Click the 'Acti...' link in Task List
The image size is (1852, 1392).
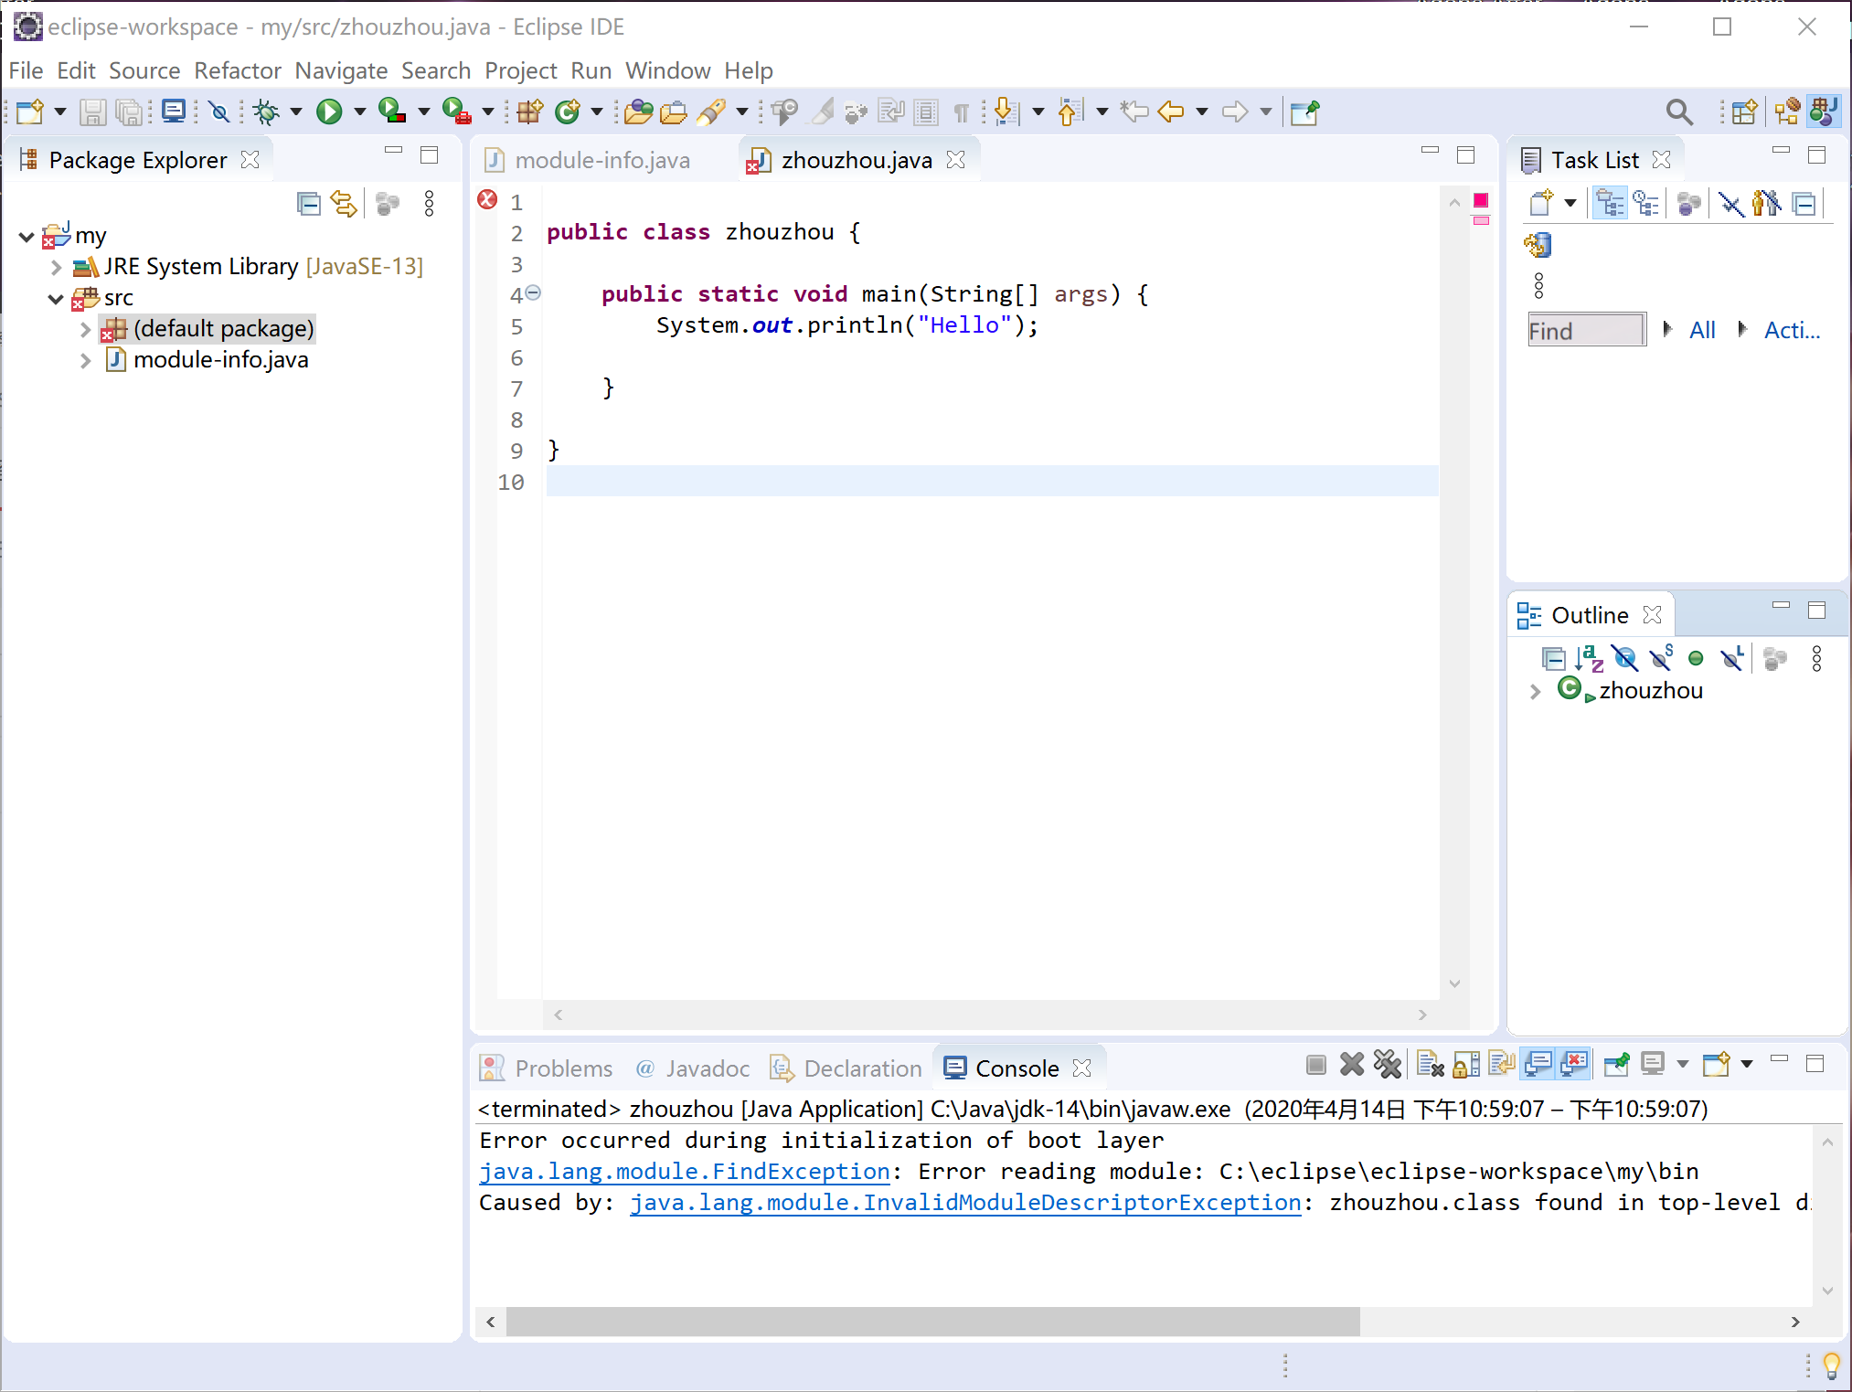(x=1792, y=330)
